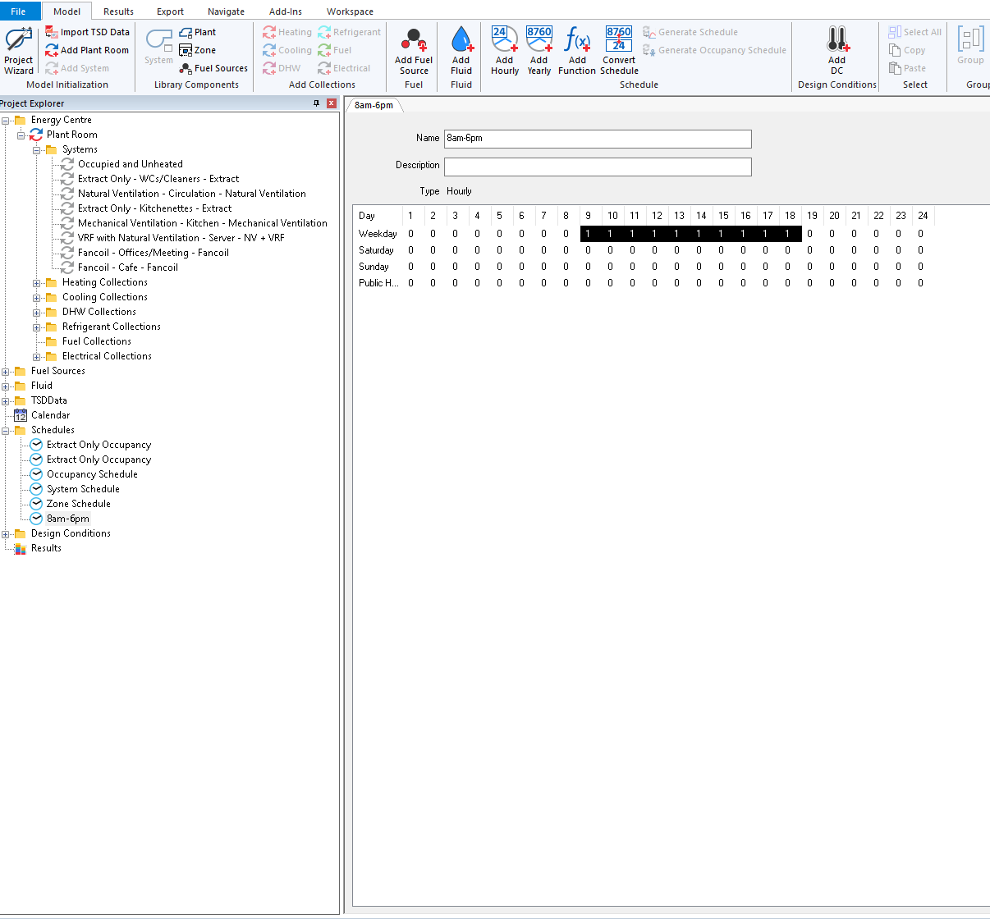990x919 pixels.
Task: Expand the Electrical Collections folder
Action: [x=37, y=357]
